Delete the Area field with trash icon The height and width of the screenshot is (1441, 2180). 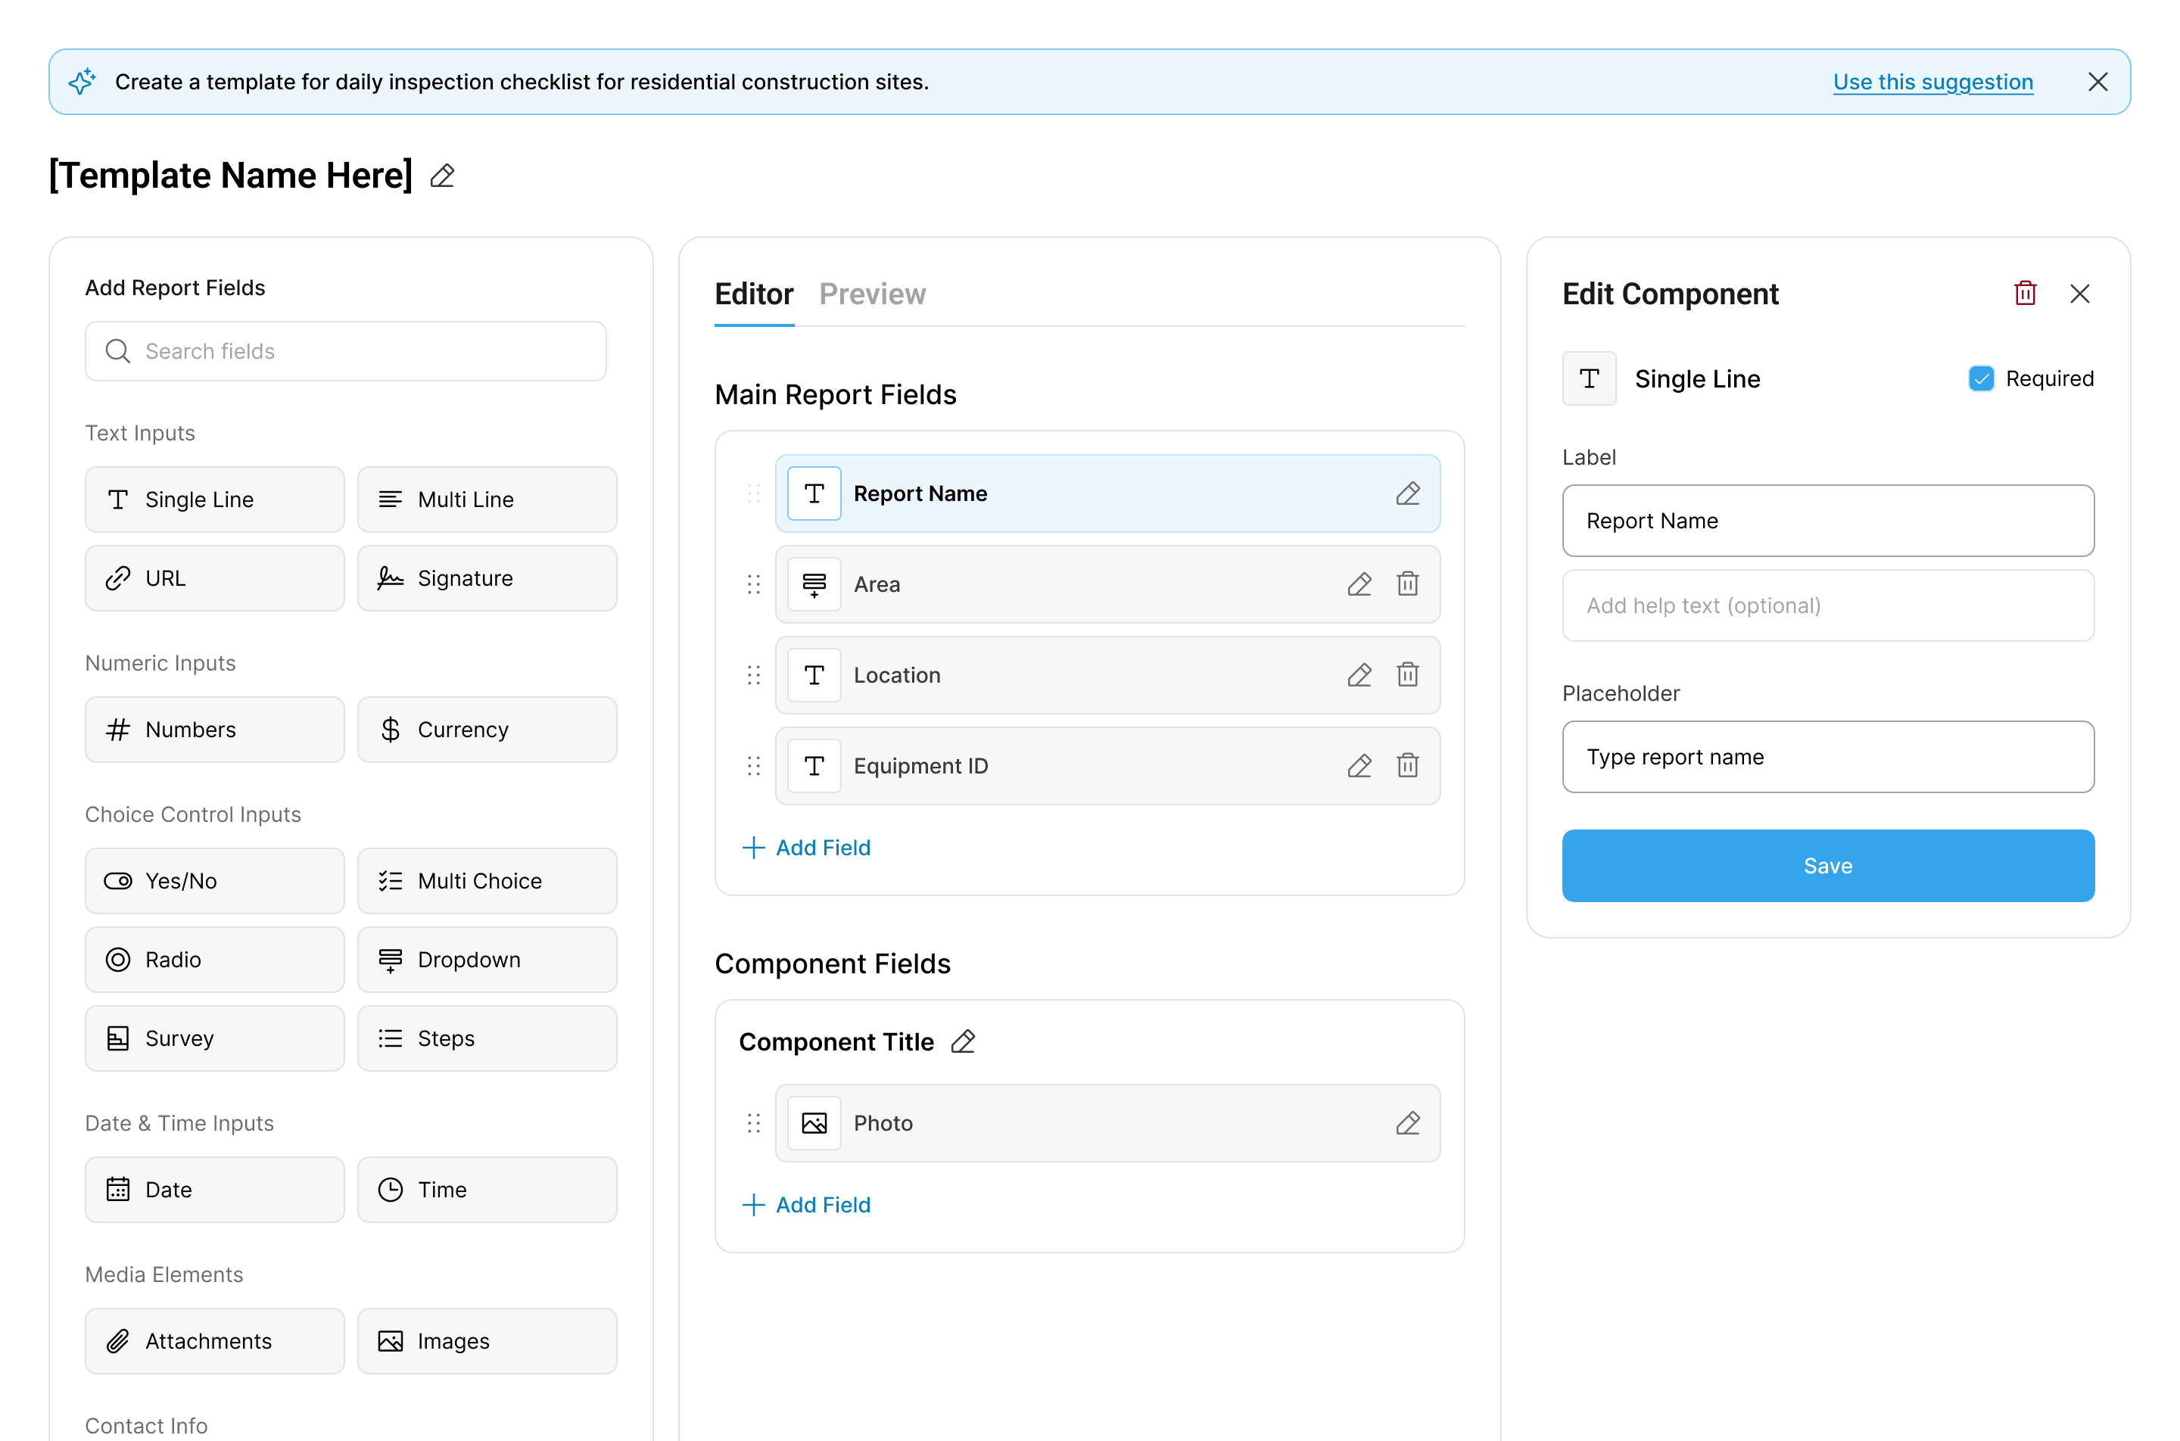point(1407,584)
